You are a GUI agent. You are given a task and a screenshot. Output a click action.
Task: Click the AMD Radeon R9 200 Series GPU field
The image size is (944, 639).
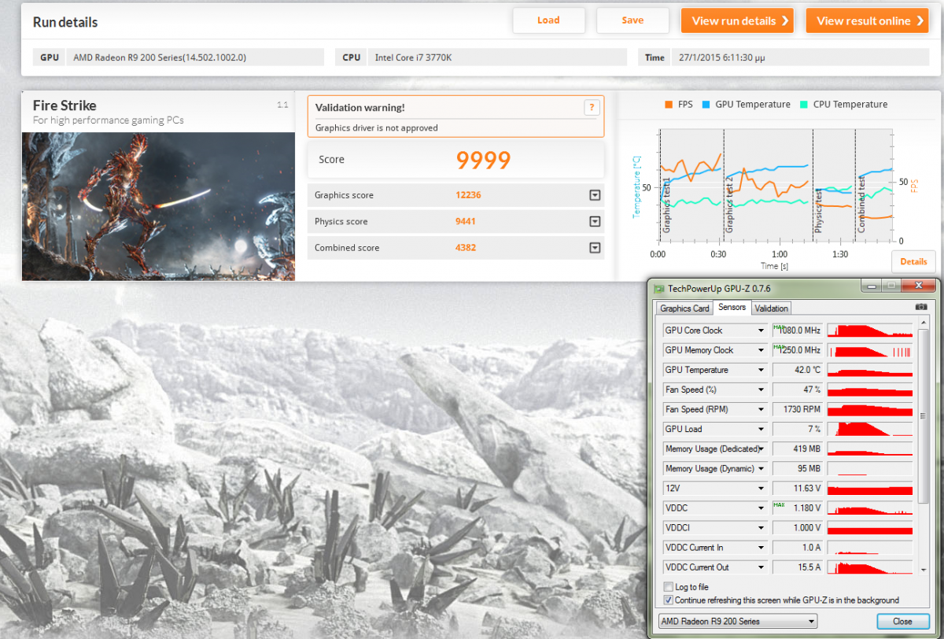point(195,57)
